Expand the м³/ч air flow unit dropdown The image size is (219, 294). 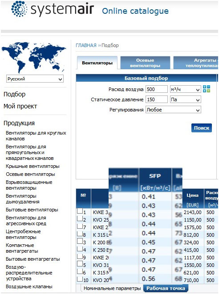185,89
